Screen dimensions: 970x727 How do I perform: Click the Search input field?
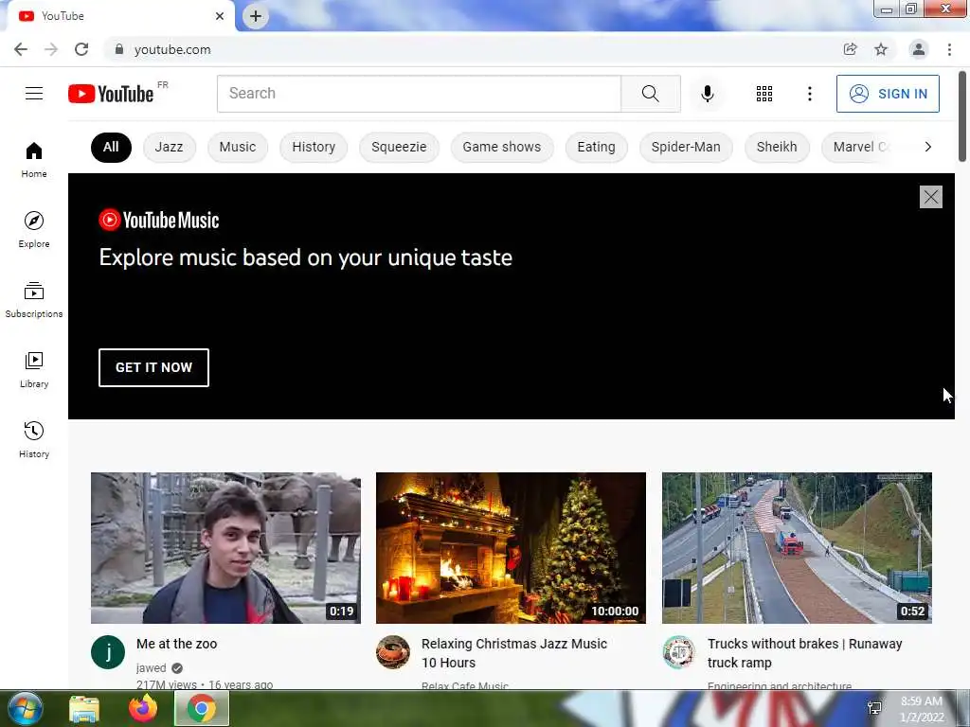pyautogui.click(x=419, y=94)
